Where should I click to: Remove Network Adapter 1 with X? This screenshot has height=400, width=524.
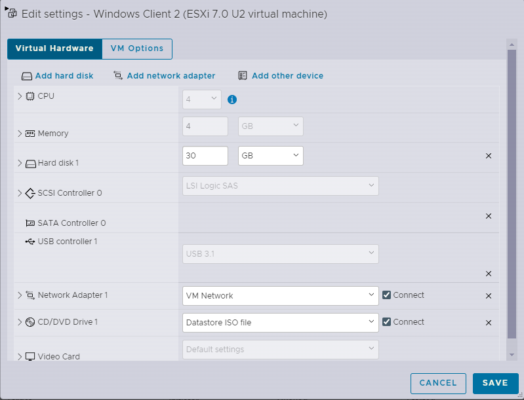coord(488,296)
